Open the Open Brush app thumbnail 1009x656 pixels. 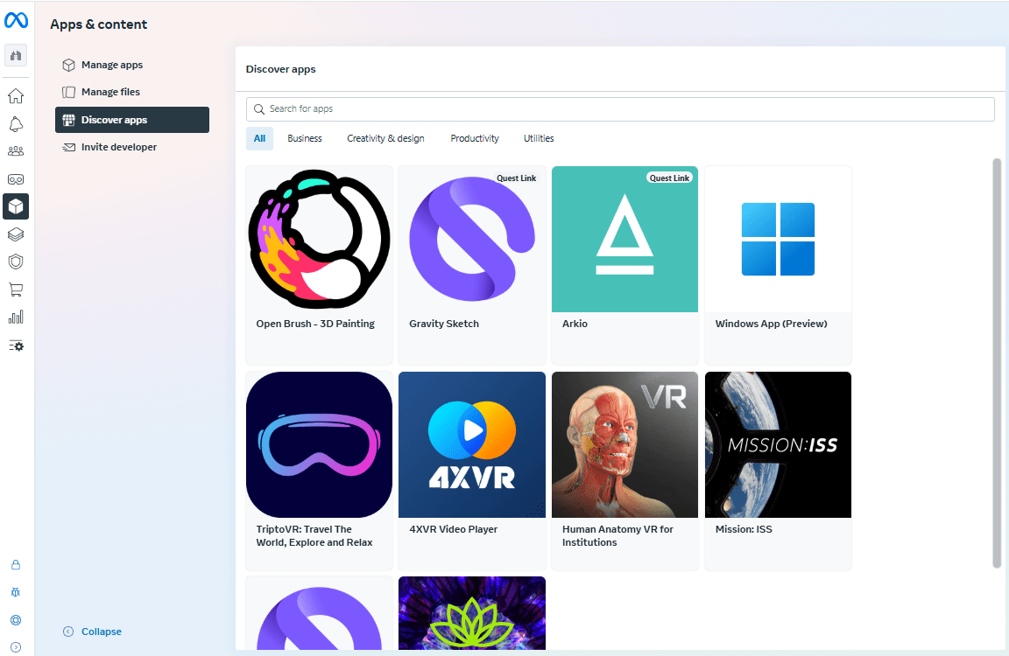pyautogui.click(x=319, y=239)
